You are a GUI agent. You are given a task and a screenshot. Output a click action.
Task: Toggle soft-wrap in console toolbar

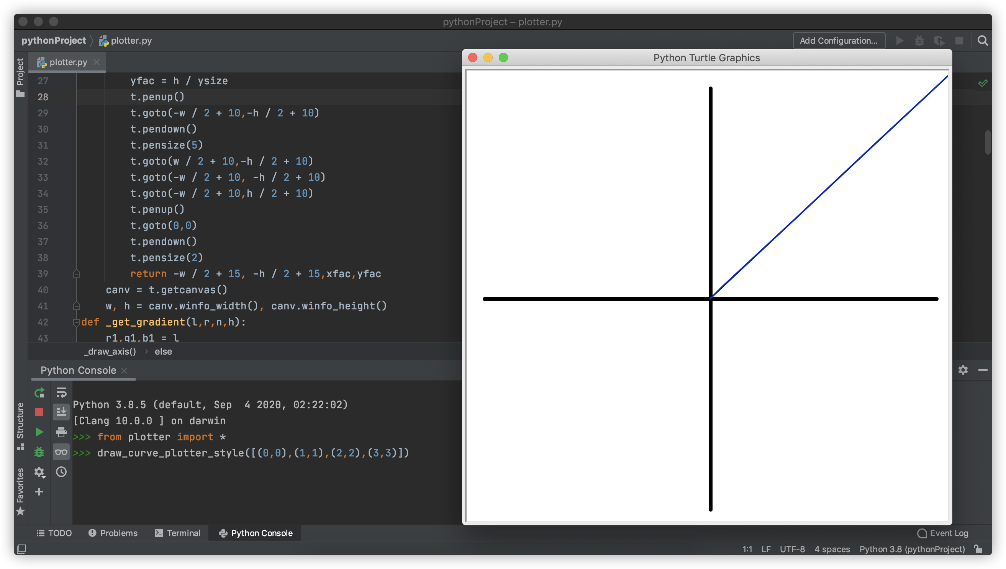pyautogui.click(x=61, y=392)
